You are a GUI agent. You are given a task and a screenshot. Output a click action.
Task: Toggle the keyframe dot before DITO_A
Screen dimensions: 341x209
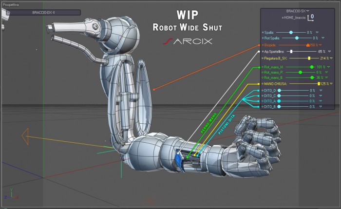(x=263, y=101)
